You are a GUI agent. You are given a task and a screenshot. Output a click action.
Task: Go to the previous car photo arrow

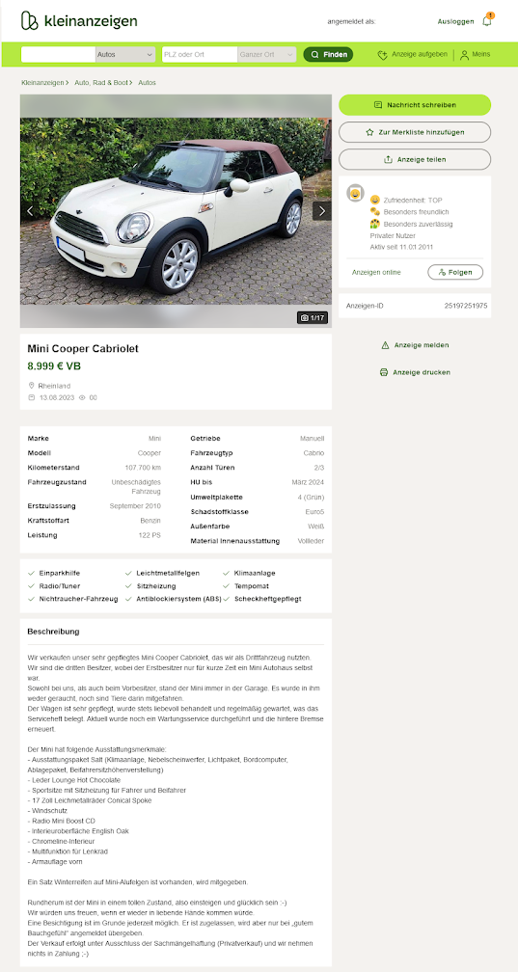point(30,211)
